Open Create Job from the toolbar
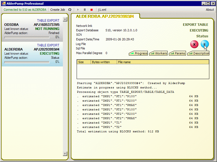 coord(58,10)
